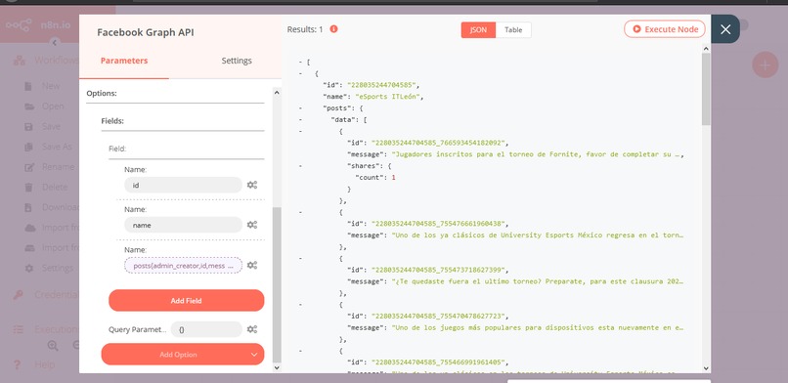Viewport: 788px width, 383px height.
Task: Open the Settings tab of the node
Action: [237, 61]
